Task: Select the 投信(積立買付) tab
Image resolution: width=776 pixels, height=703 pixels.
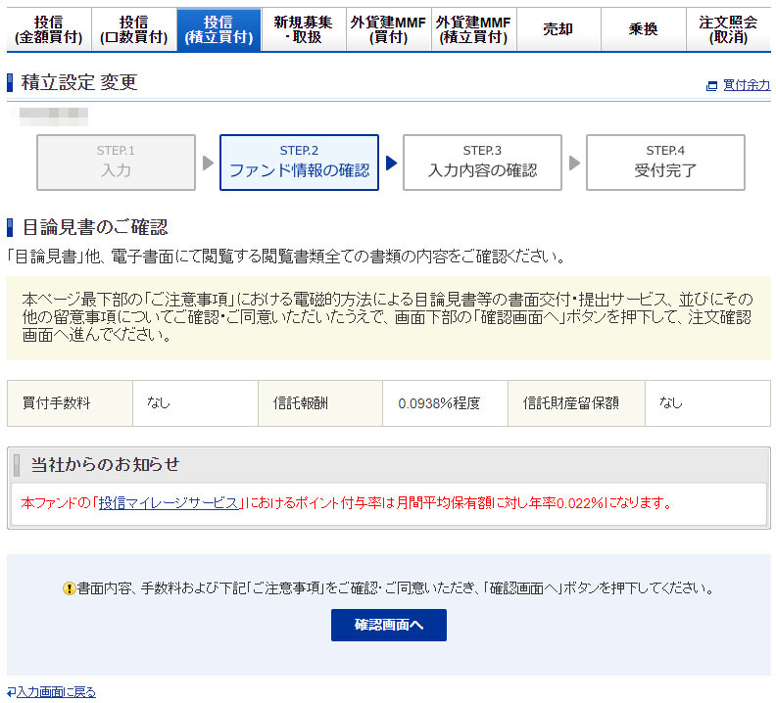Action: coord(218,30)
